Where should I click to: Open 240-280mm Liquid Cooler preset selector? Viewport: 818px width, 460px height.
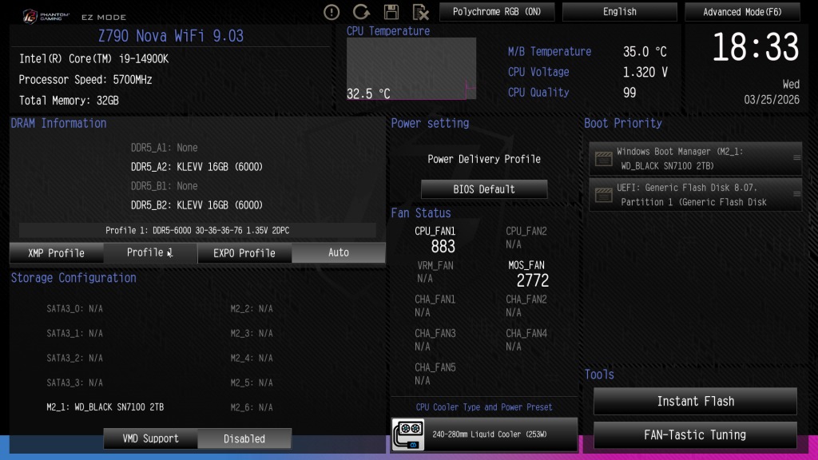click(x=484, y=434)
